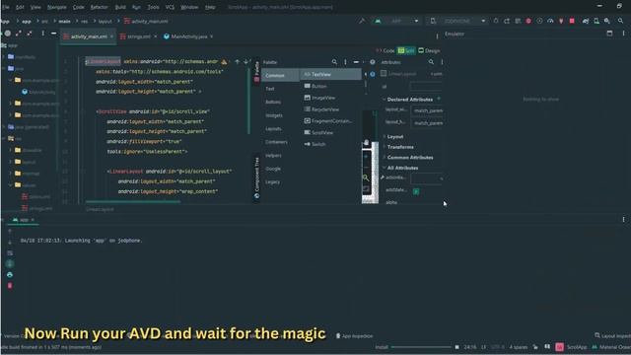
Task: Click the id attribute input field
Action: tap(426, 87)
